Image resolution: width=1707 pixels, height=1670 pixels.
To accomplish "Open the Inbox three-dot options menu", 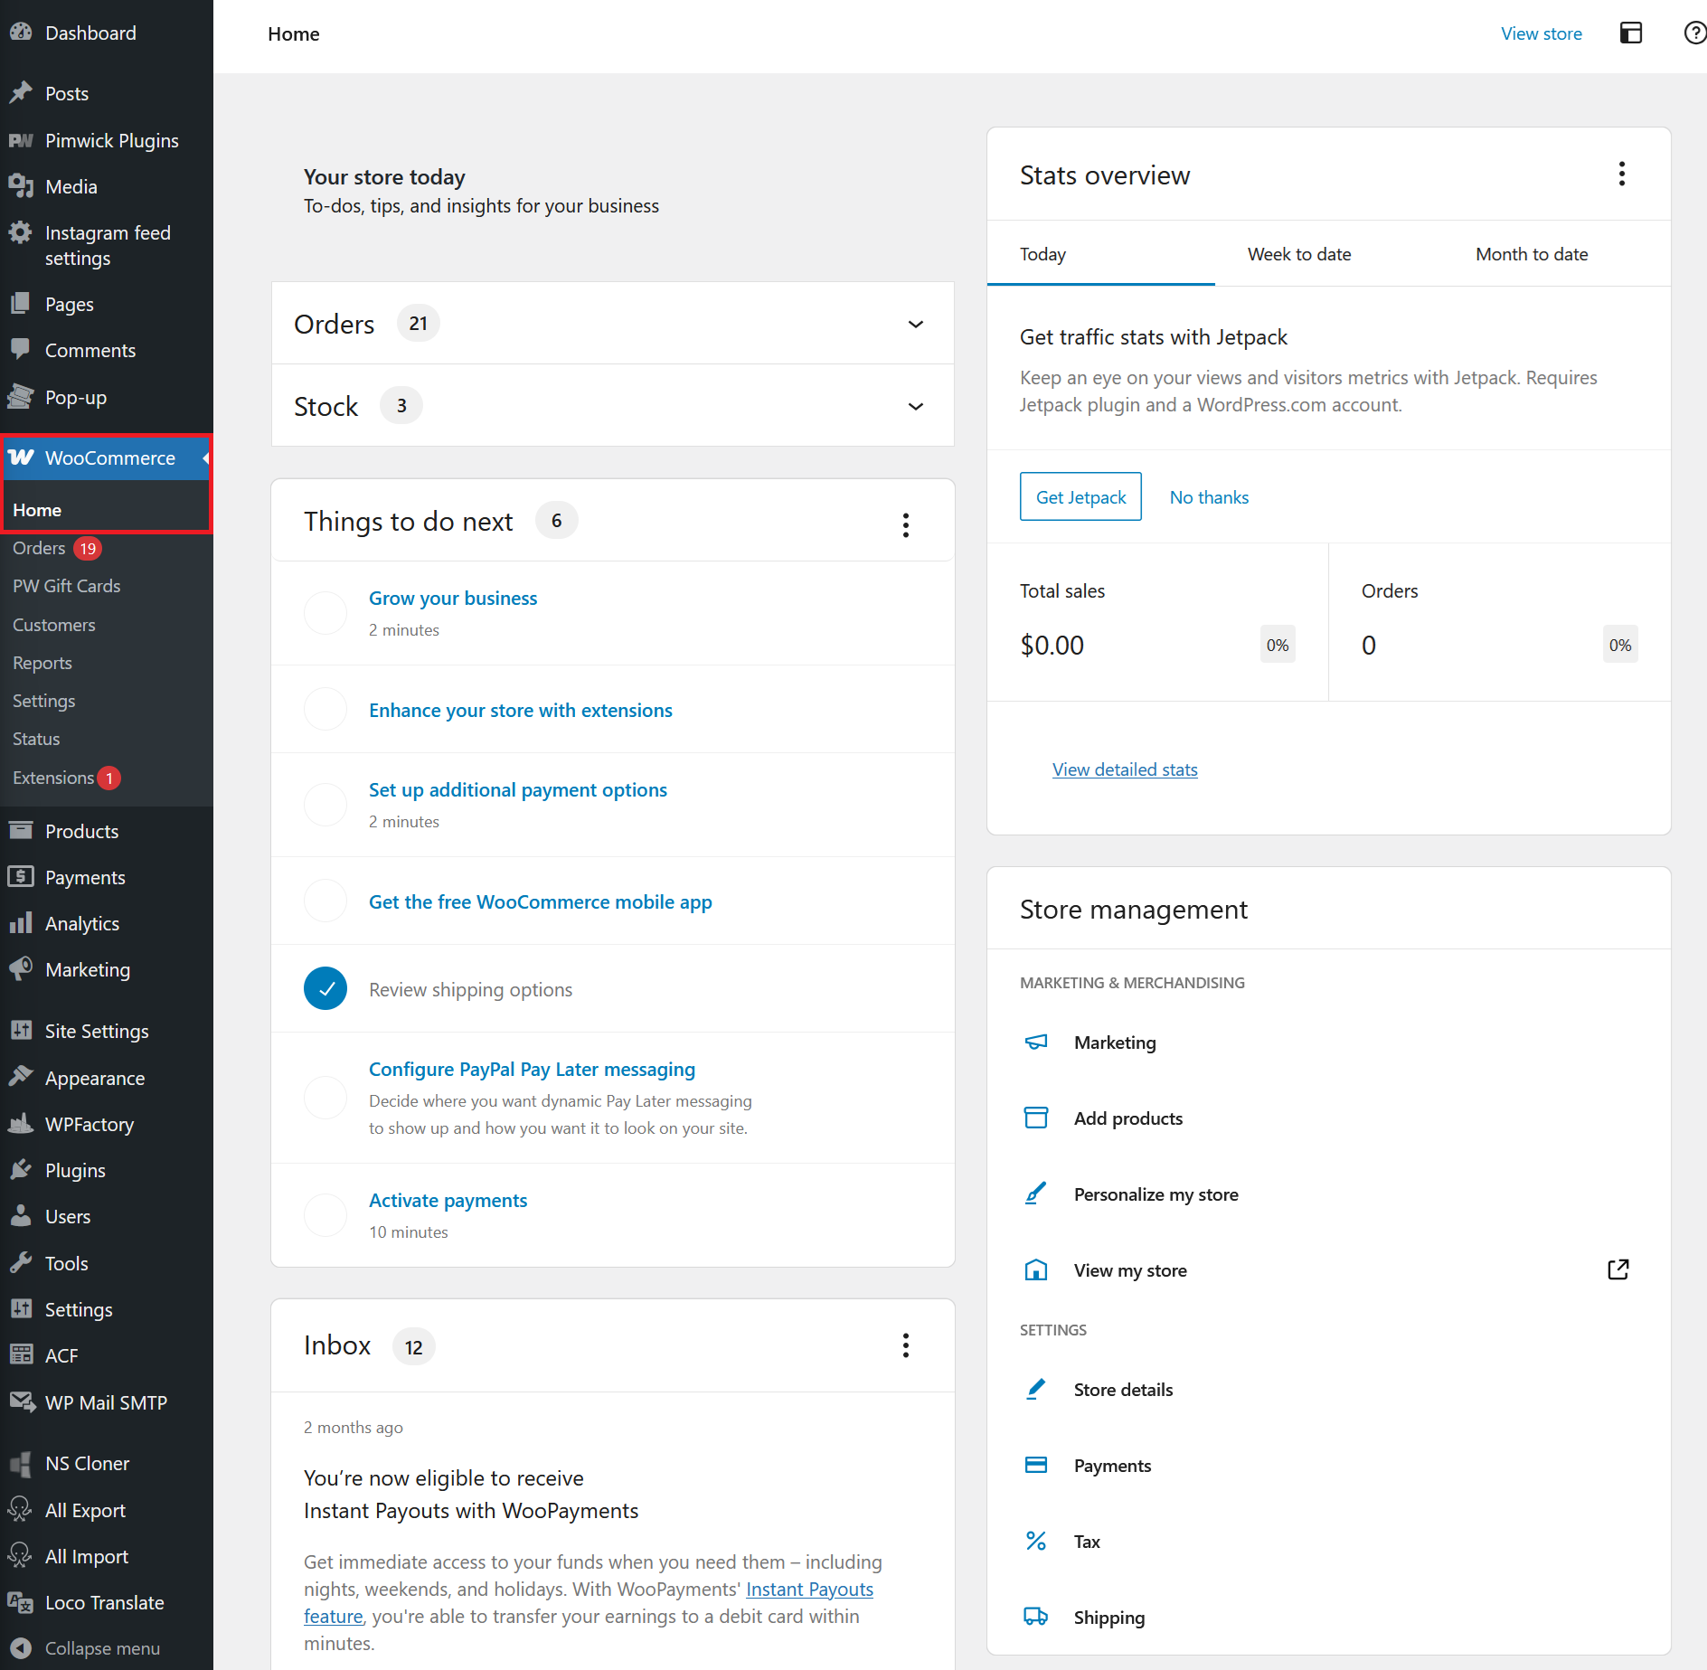I will point(906,1345).
